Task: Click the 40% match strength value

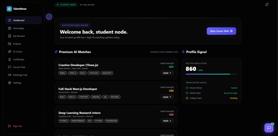Action: (x=171, y=115)
